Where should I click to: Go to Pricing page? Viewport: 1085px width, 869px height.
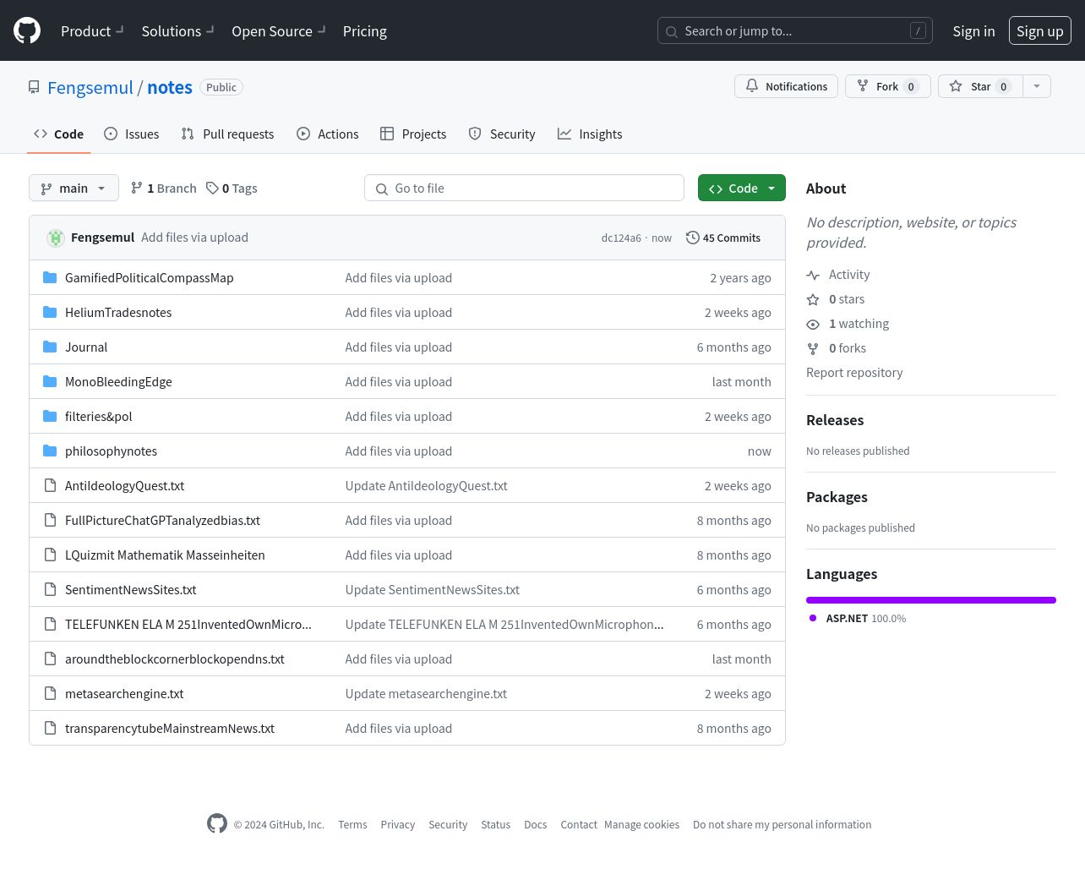tap(365, 31)
